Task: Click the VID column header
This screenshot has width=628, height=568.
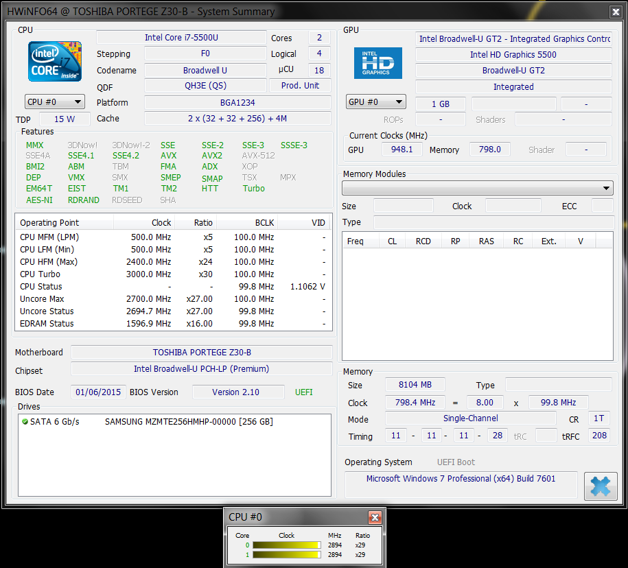Action: (305, 222)
